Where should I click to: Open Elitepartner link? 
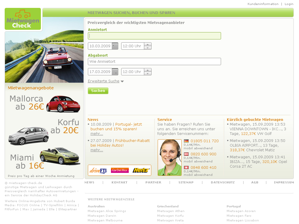[x=67, y=209]
